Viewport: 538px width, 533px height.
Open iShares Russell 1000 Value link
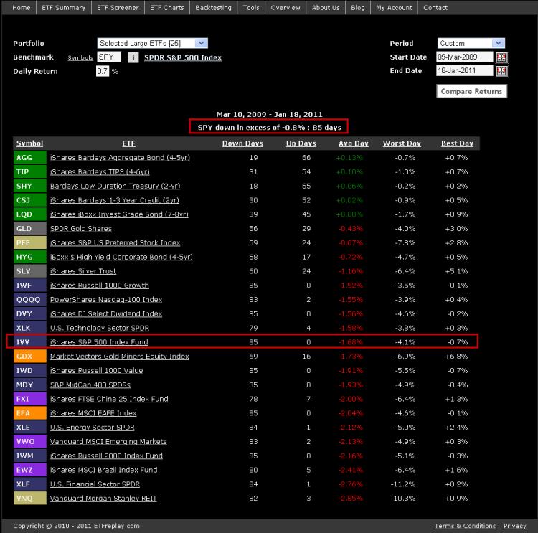click(x=96, y=371)
